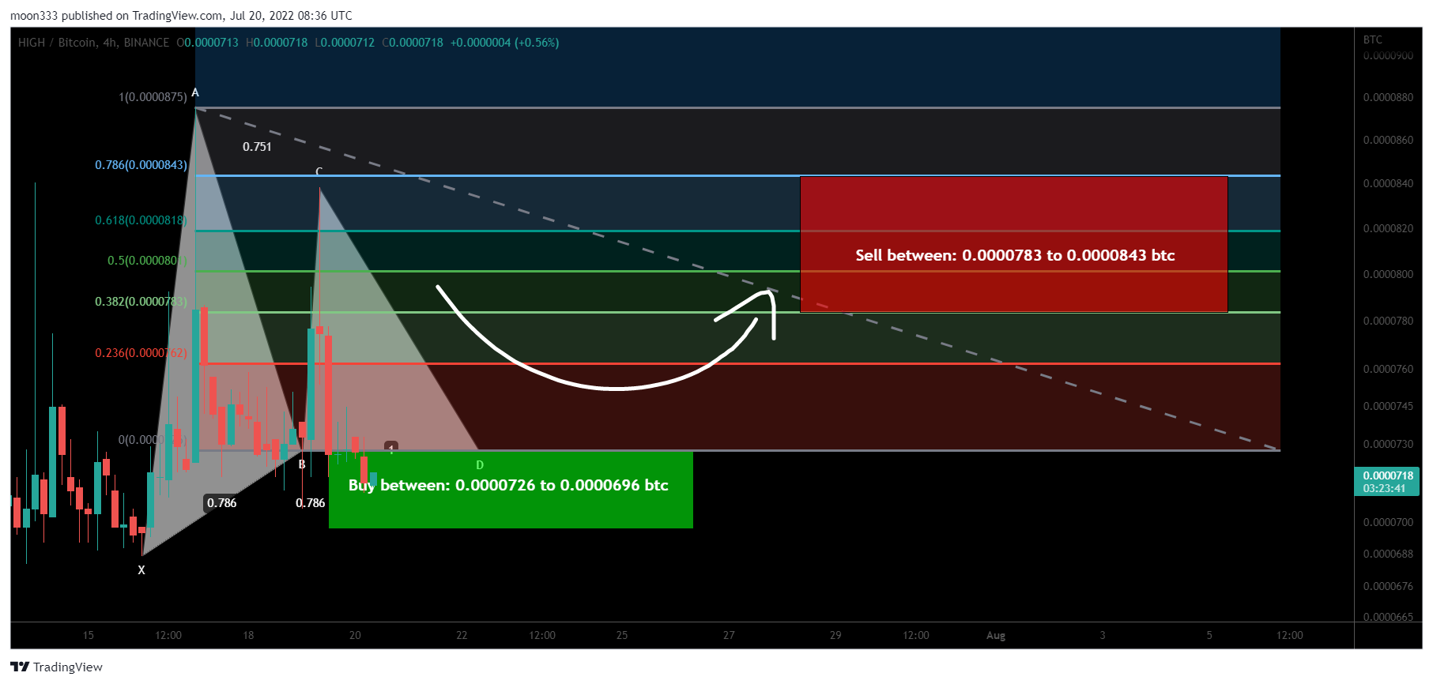This screenshot has width=1433, height=684.
Task: Click the 12:00 time label between 22 and 25
Action: (x=542, y=635)
